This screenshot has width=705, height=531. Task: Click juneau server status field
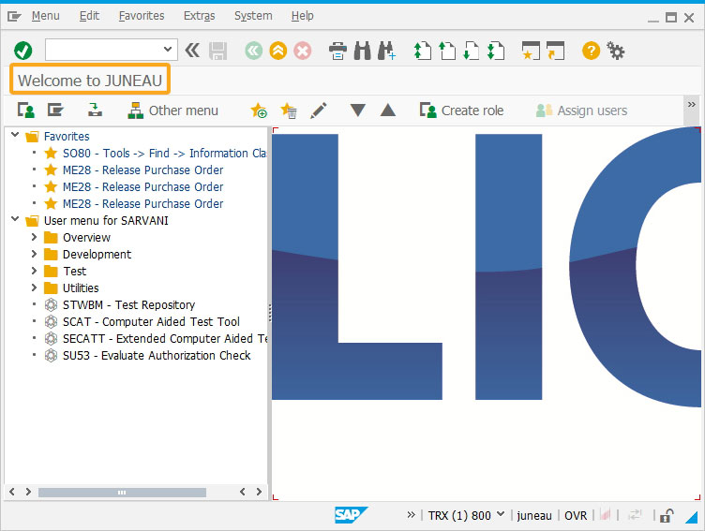(x=534, y=515)
